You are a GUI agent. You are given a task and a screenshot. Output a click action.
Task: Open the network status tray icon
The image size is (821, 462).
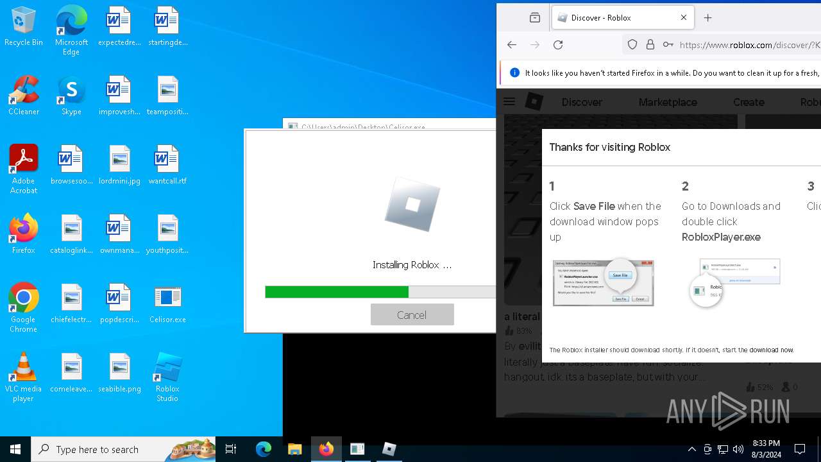[x=723, y=449]
